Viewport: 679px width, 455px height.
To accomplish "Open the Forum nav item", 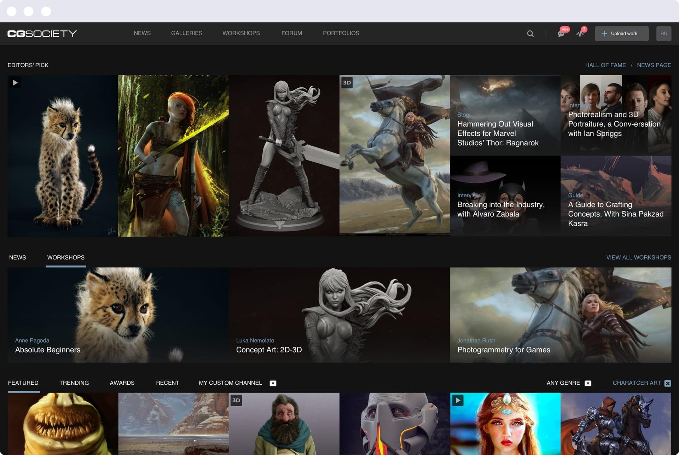I will coord(292,33).
